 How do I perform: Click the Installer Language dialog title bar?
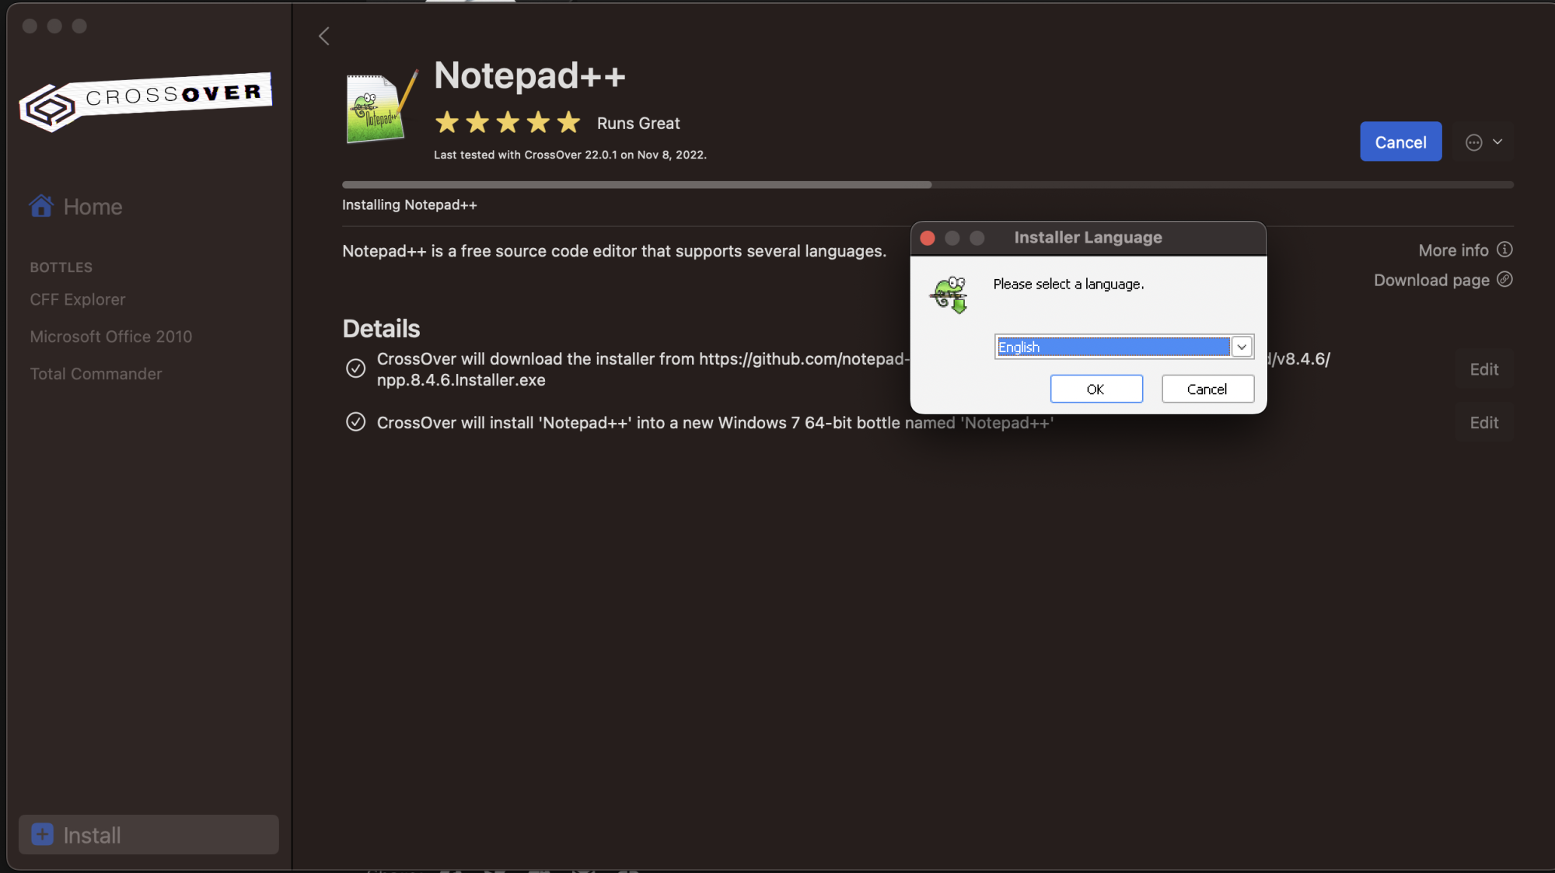(1088, 238)
